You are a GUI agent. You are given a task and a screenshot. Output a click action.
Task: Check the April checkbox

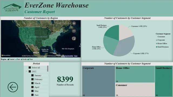pos(32,87)
